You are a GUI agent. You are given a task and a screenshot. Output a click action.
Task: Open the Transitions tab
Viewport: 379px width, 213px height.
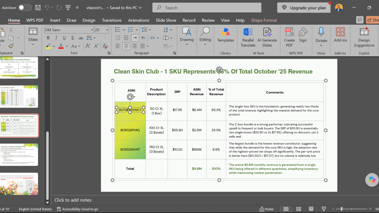coord(112,20)
